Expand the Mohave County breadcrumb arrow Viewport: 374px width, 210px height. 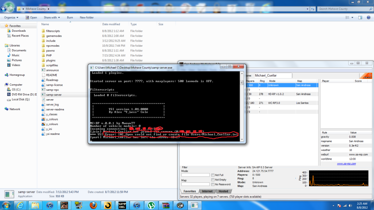49,9
